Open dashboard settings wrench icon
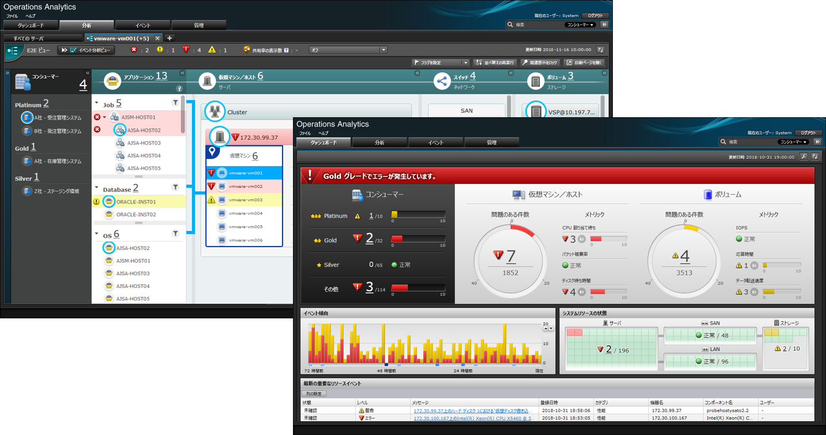The height and width of the screenshot is (435, 826). pos(804,156)
